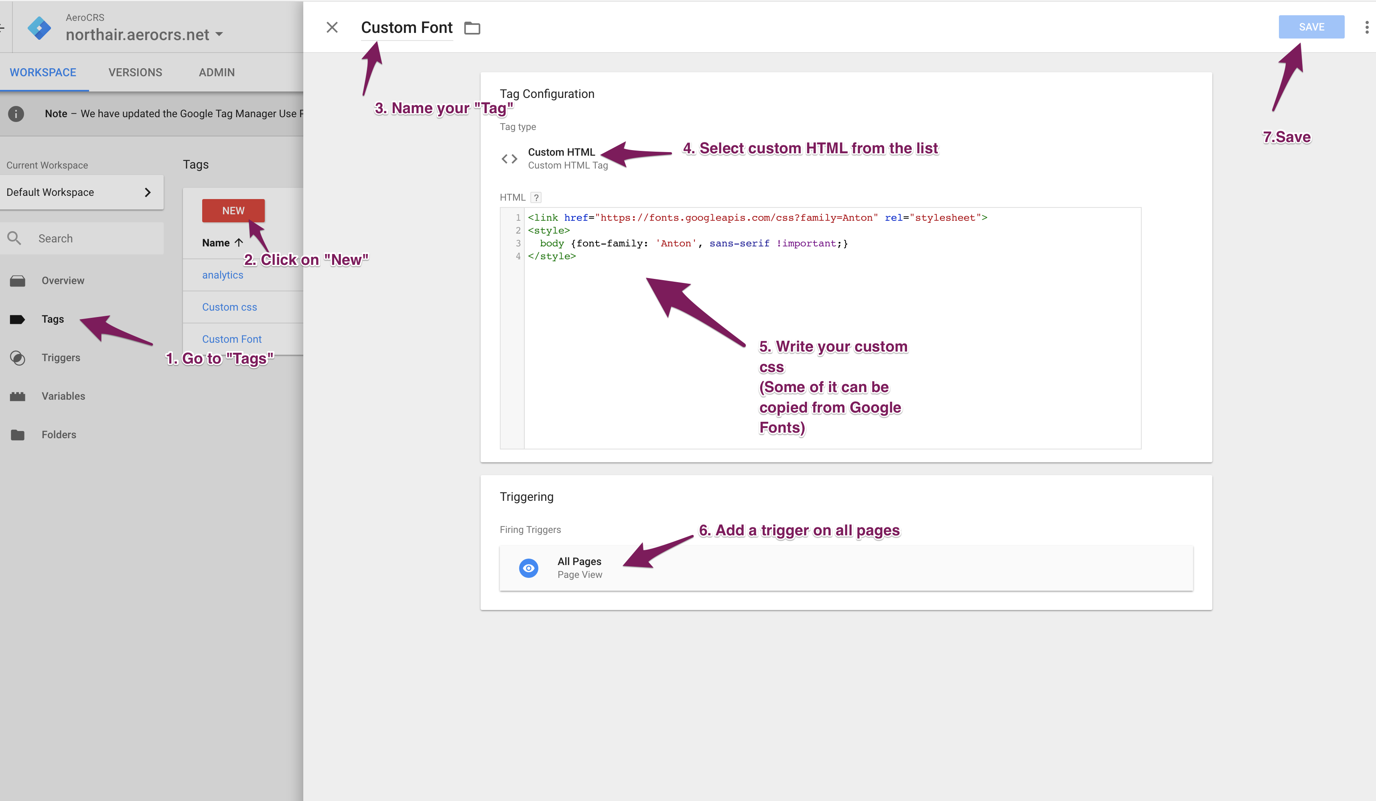Click the Google Tag Manager logo
Screen dimensions: 1376x801
click(39, 27)
